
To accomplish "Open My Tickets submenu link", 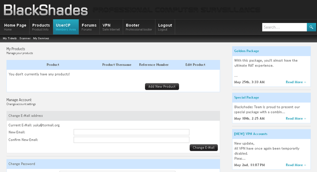I will 10,38.
